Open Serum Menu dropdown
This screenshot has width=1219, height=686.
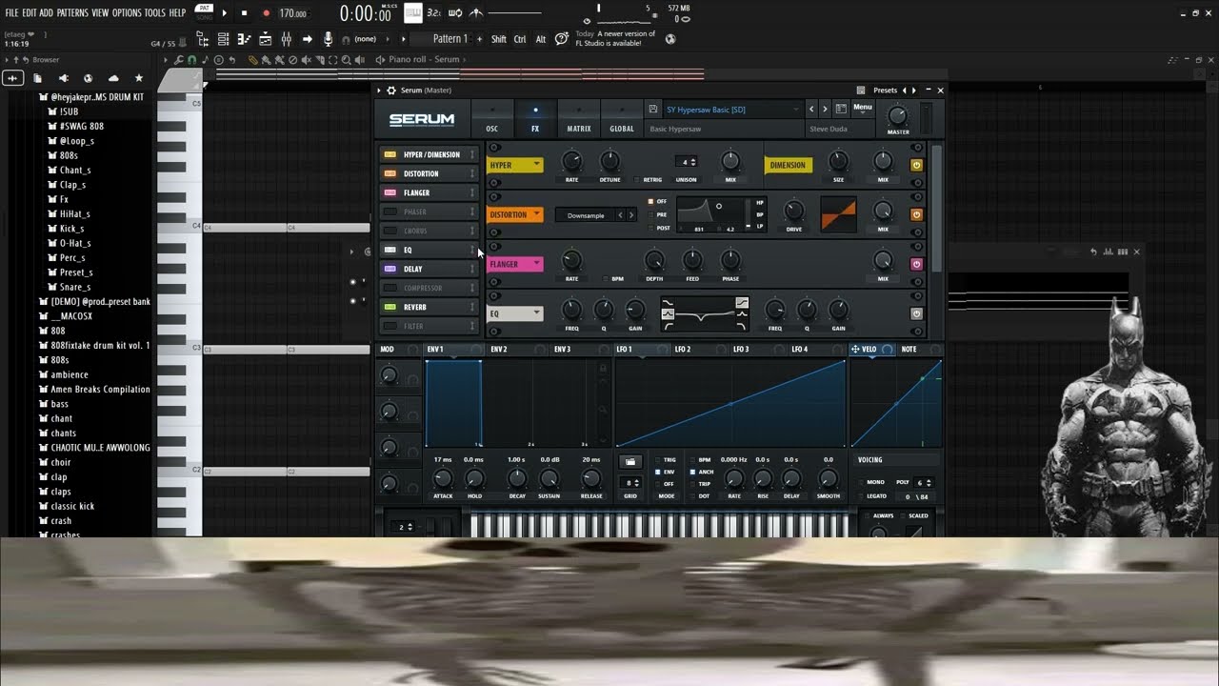pos(863,107)
